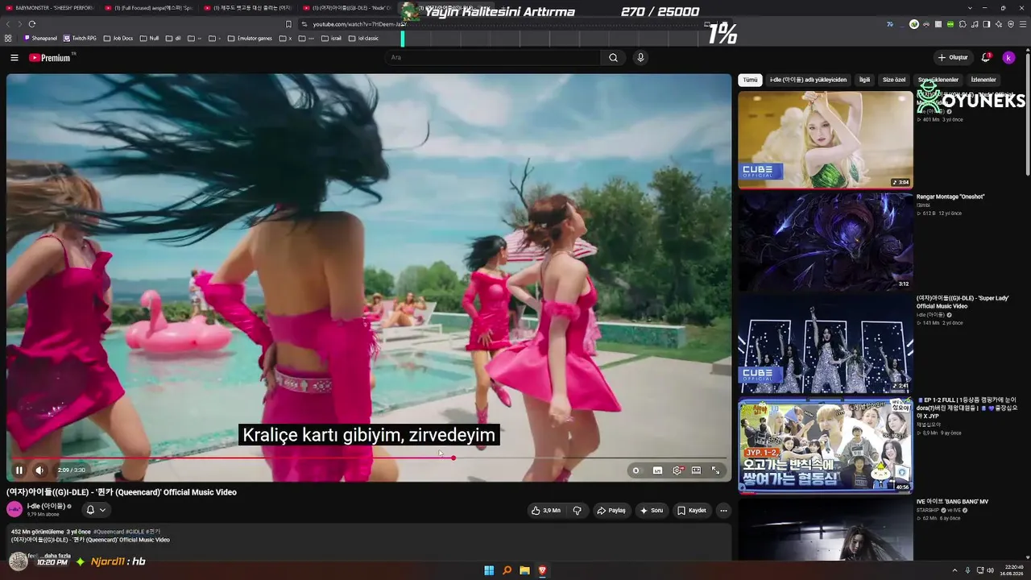This screenshot has width=1031, height=580.
Task: Open Windows Start menu
Action: (489, 570)
